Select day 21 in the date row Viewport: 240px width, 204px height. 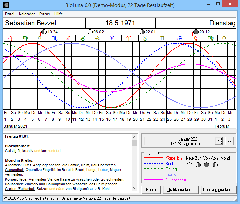[x=142, y=119]
